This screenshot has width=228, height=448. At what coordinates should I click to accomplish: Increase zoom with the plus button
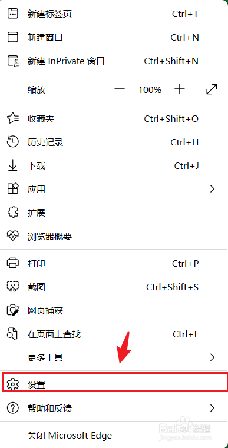pos(179,89)
